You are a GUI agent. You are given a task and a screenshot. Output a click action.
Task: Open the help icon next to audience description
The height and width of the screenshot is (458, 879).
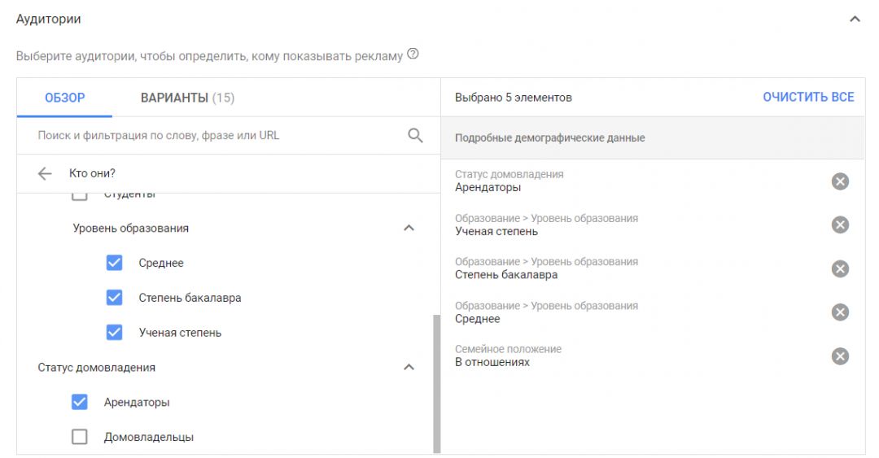pyautogui.click(x=413, y=55)
